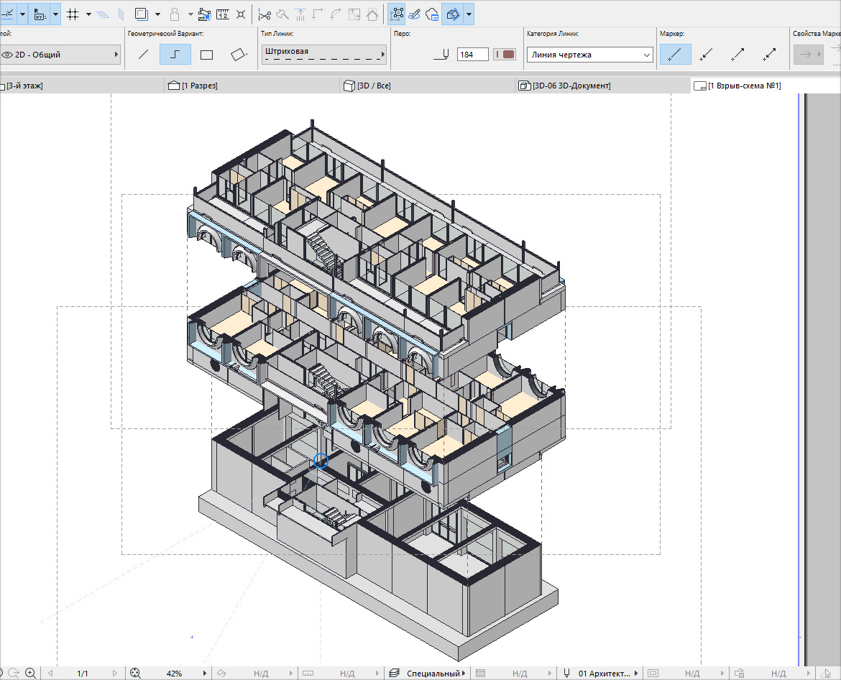Image resolution: width=841 pixels, height=680 pixels.
Task: Click the redo zoom arrow in status bar
Action: click(14, 673)
